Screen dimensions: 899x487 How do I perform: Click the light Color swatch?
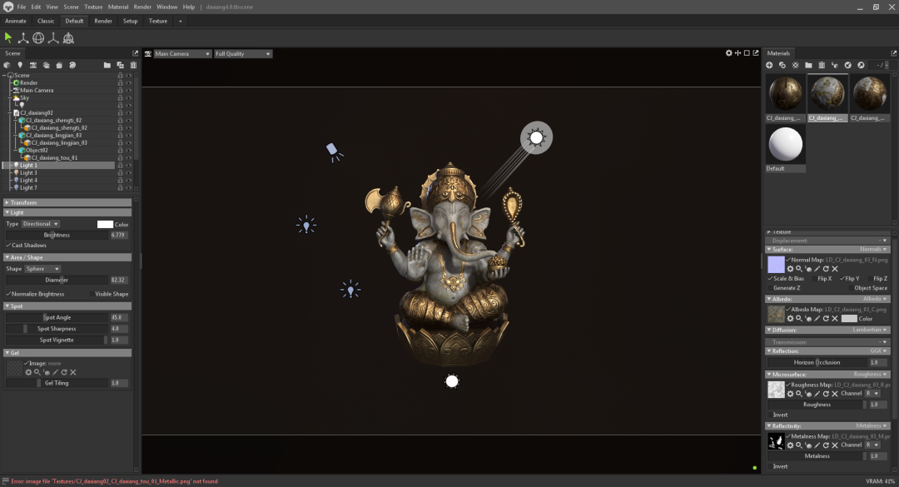click(x=105, y=224)
